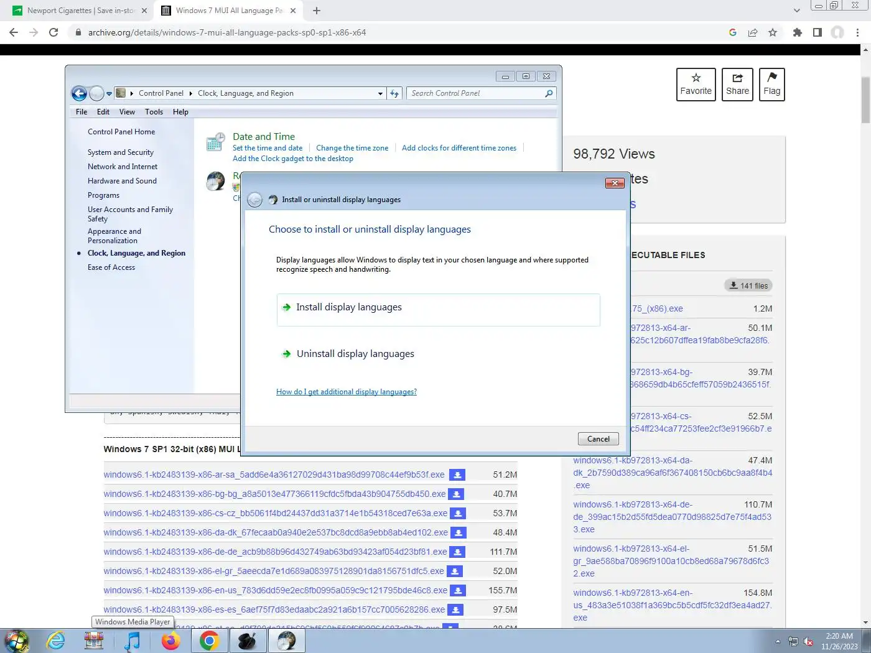This screenshot has width=871, height=653.
Task: Click Add the Clock gadget to desktop
Action: coord(293,159)
